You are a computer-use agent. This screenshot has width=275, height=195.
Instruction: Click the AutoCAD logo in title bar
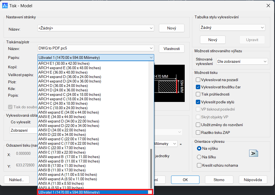[x=5, y=6]
